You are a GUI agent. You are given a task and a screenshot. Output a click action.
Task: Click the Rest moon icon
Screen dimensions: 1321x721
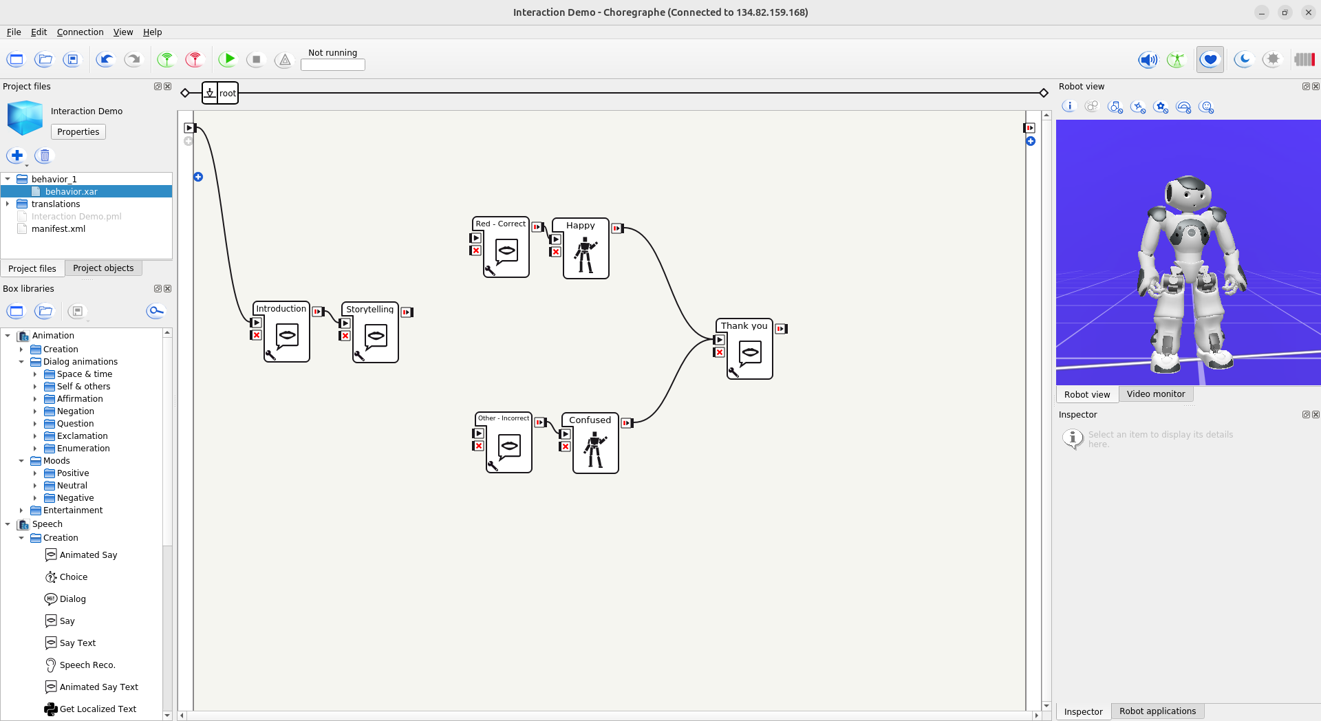1243,60
